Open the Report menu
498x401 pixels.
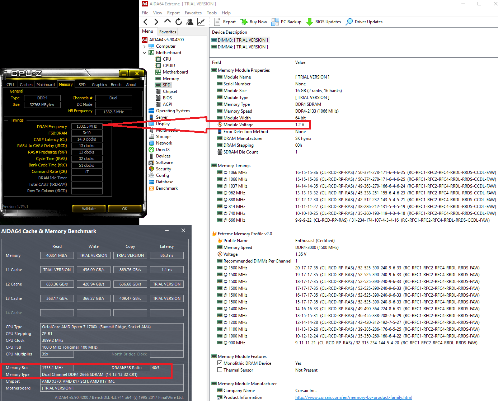[173, 13]
